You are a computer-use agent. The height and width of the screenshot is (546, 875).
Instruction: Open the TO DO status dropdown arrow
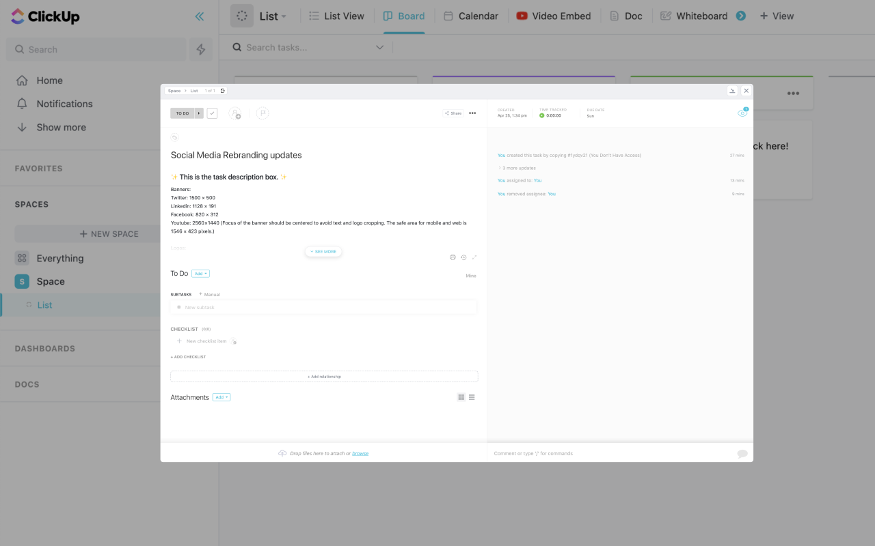click(x=199, y=113)
